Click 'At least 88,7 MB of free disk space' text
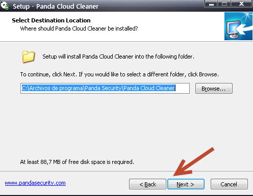The image size is (253, 196). pyautogui.click(x=77, y=162)
